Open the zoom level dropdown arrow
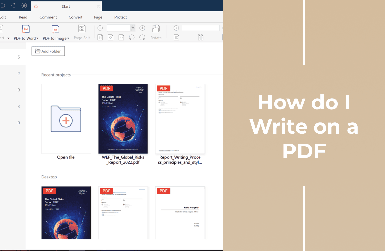This screenshot has height=251, width=385. click(133, 28)
